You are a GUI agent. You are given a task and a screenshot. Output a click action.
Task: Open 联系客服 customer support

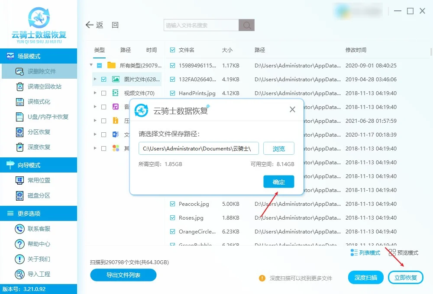pyautogui.click(x=39, y=229)
